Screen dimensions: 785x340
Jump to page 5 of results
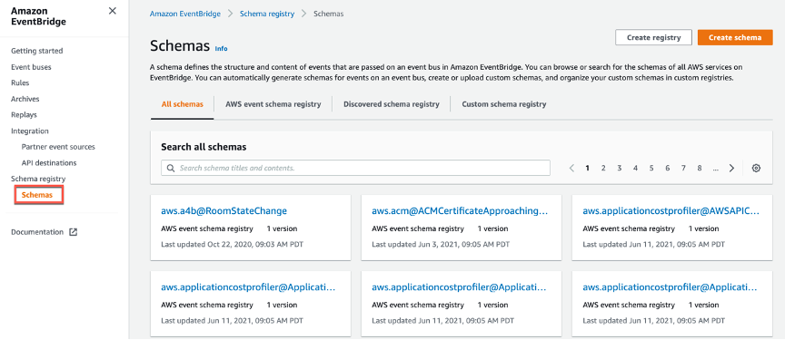(651, 169)
